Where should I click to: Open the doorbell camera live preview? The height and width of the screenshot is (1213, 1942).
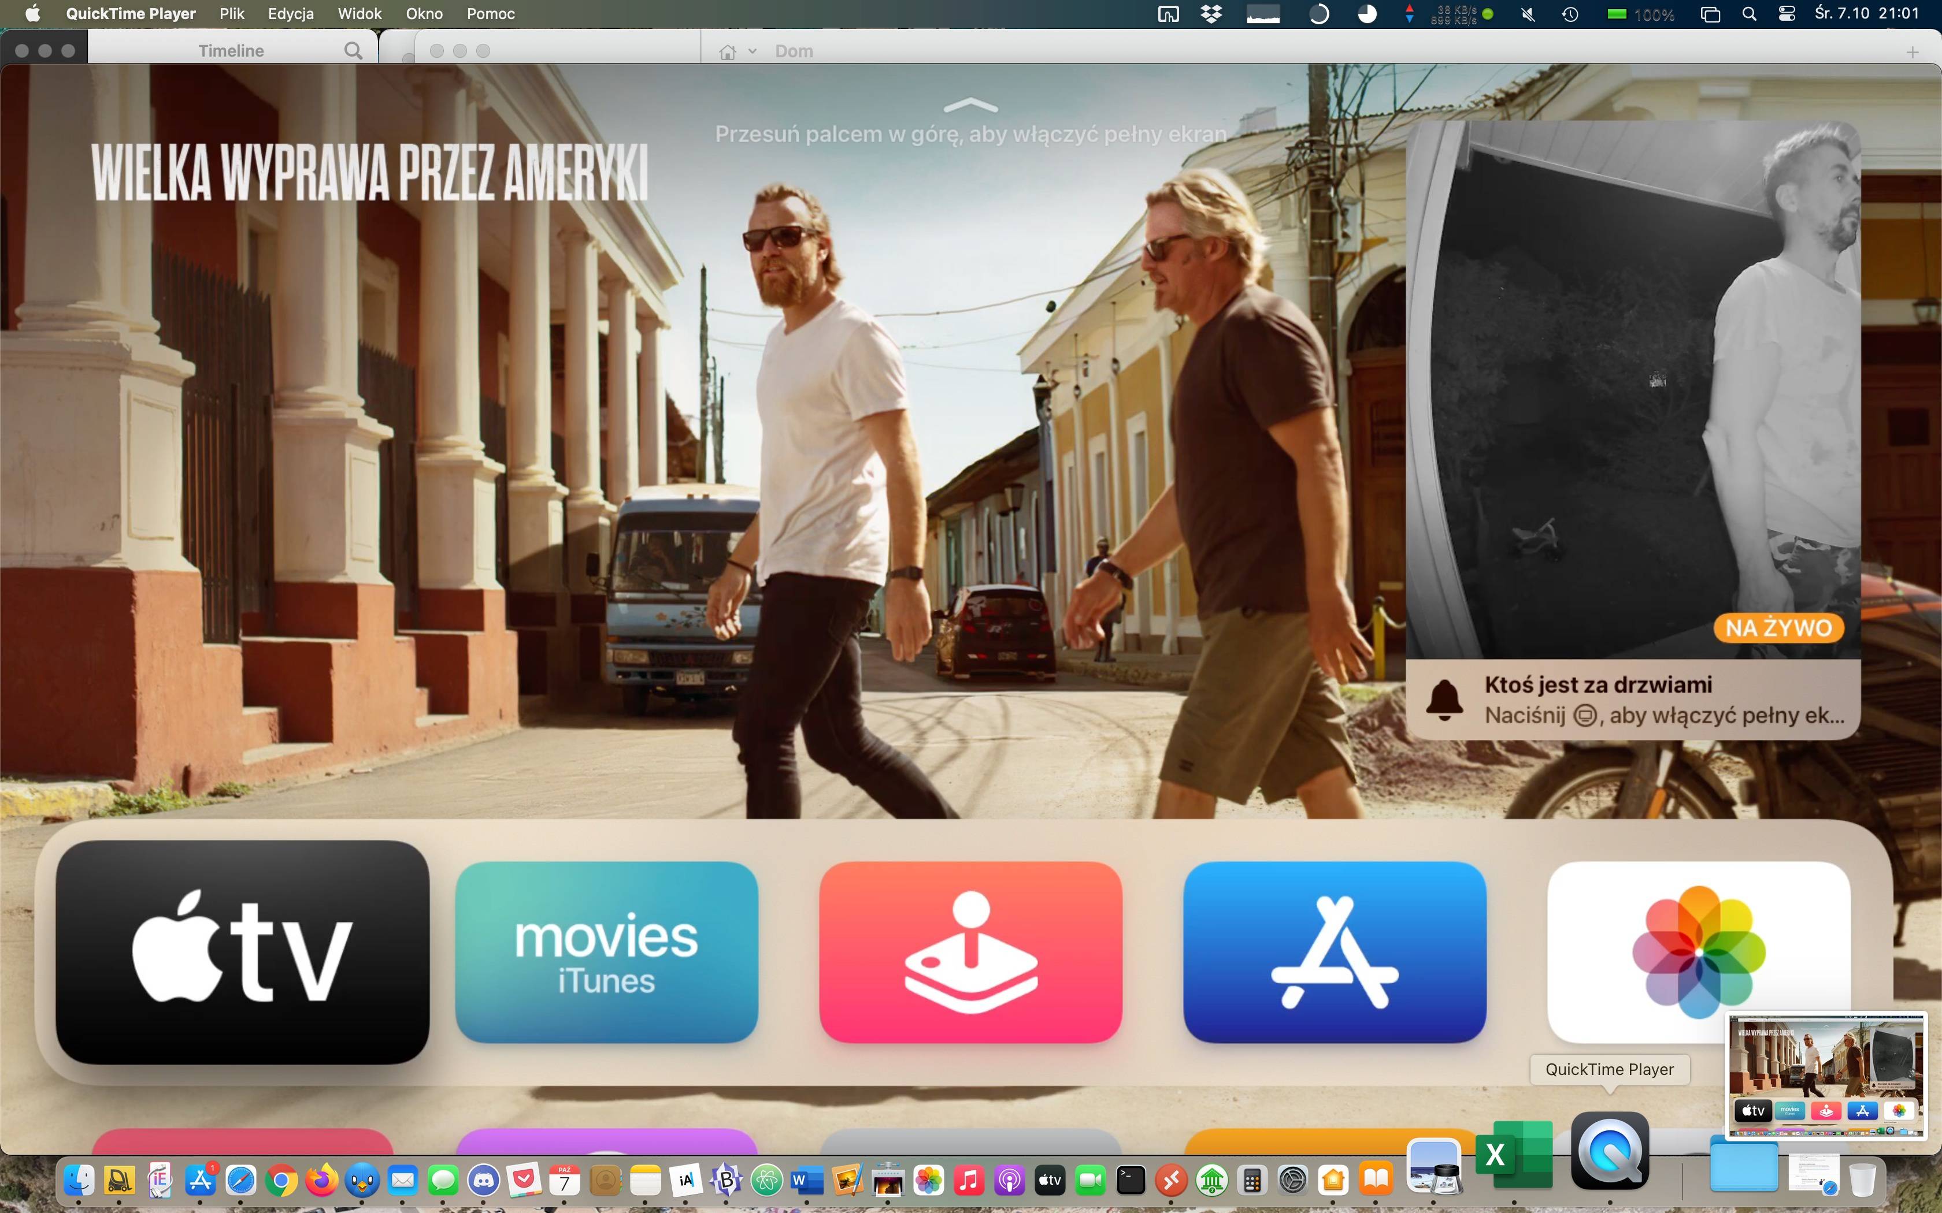[x=1633, y=390]
